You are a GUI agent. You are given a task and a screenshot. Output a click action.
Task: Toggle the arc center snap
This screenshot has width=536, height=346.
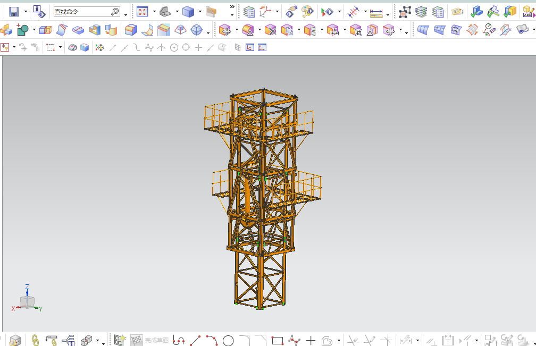pos(174,48)
